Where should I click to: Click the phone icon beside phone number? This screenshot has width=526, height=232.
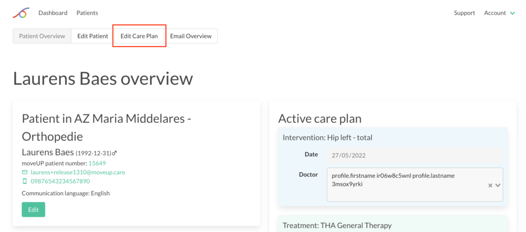coord(25,181)
